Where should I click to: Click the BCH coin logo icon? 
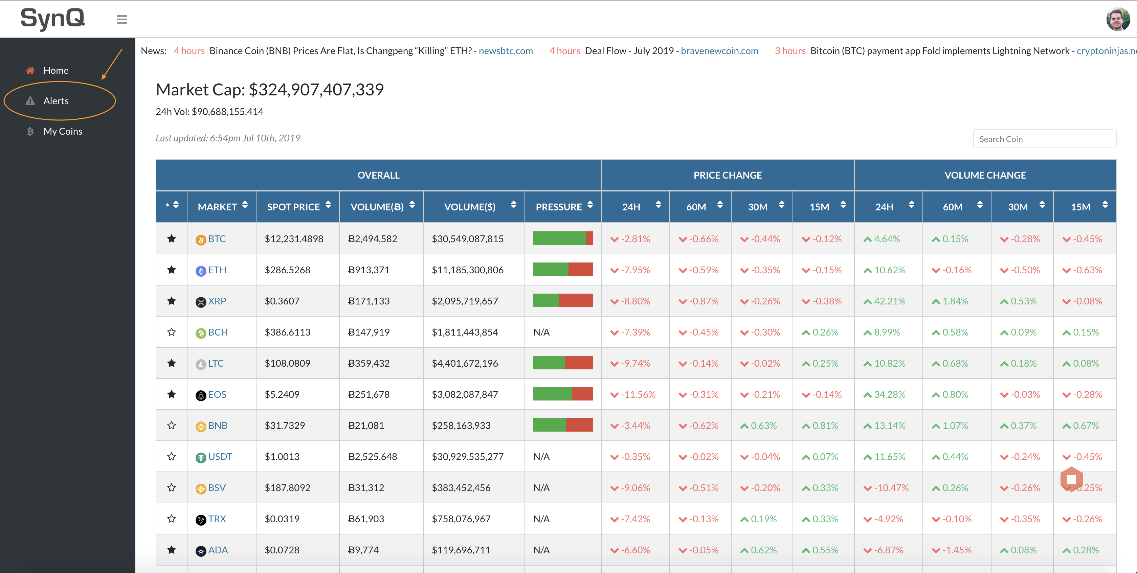click(201, 333)
